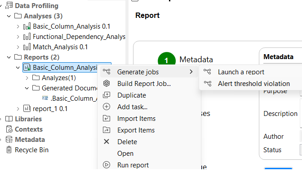
Task: Click the Build Report Job cube icon
Action: [107, 83]
